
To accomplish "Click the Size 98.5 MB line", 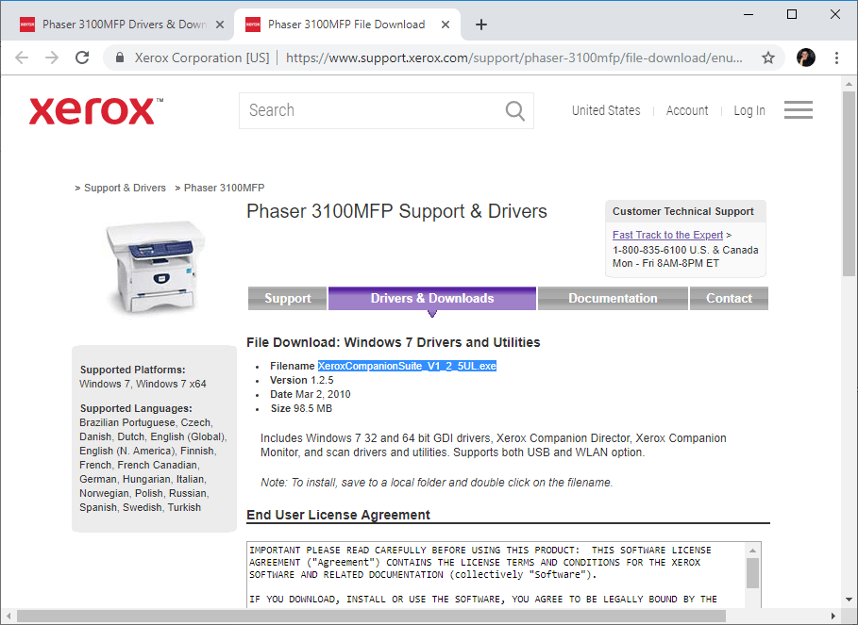I will point(301,409).
